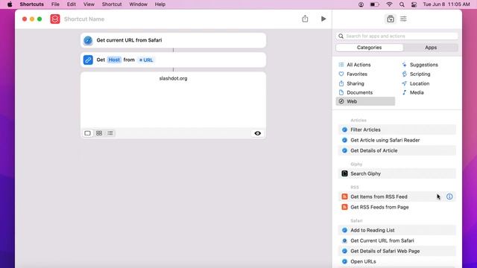
Task: Choose Get Article using Safari Reader
Action: [397, 140]
